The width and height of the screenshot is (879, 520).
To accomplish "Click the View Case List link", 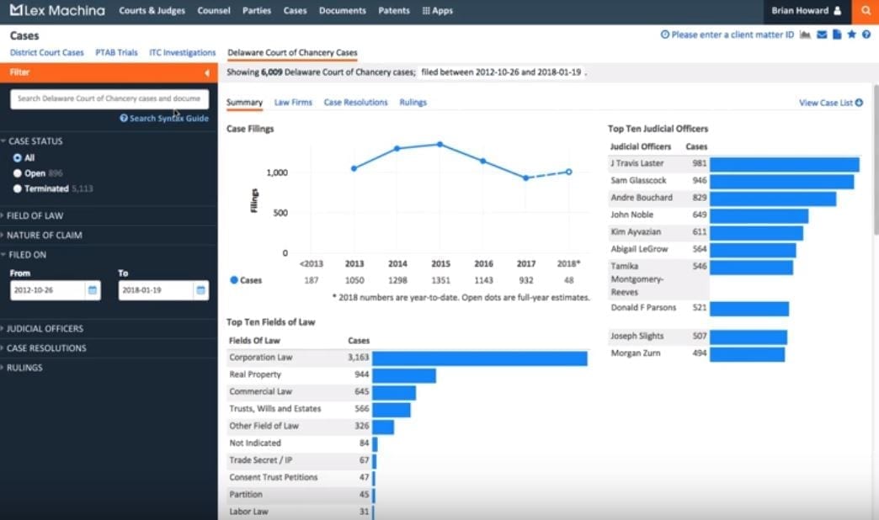I will click(830, 103).
